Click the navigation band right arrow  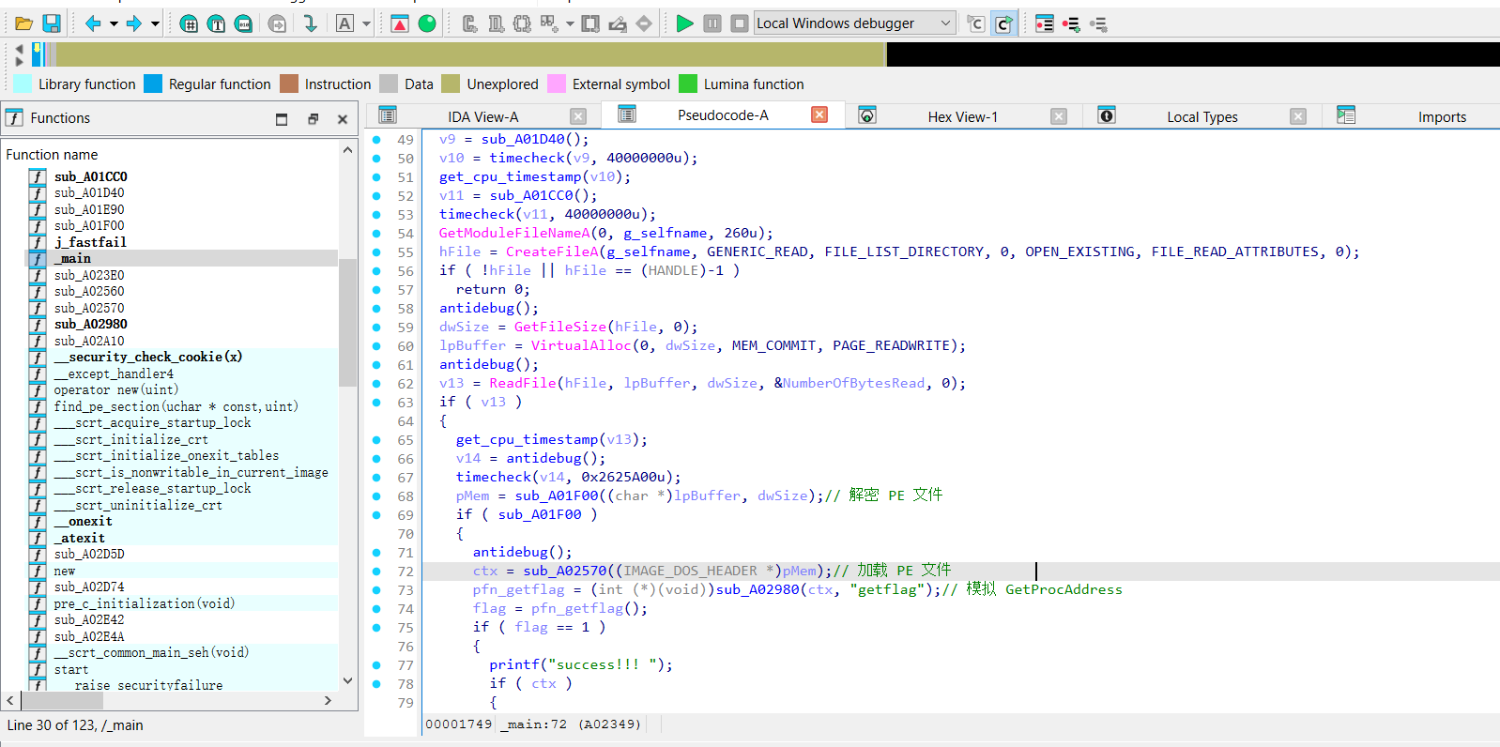19,61
